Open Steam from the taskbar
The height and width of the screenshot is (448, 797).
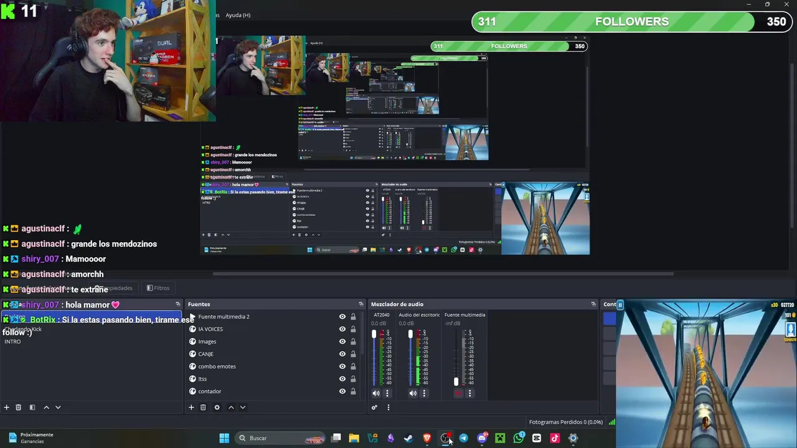(408, 438)
